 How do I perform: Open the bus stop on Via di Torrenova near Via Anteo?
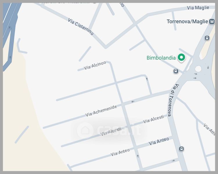tap(181, 149)
